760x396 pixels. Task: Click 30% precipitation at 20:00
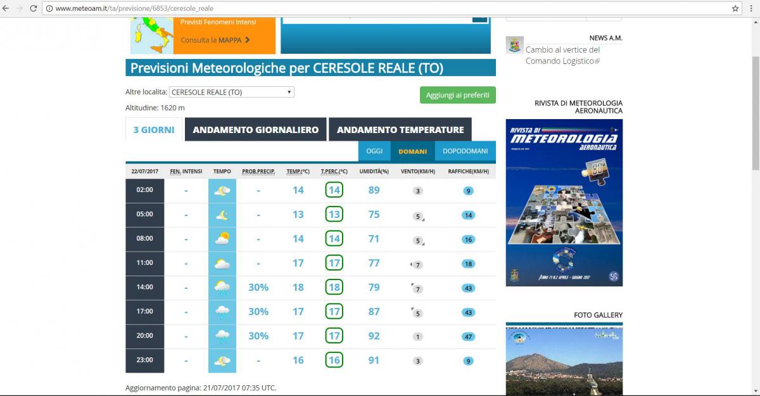(258, 336)
